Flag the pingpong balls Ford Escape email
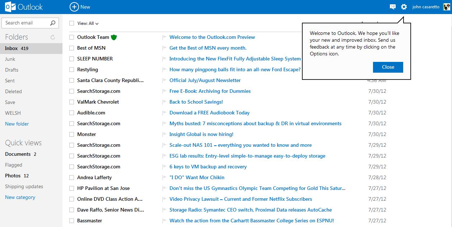This screenshot has width=452, height=227. click(x=164, y=69)
